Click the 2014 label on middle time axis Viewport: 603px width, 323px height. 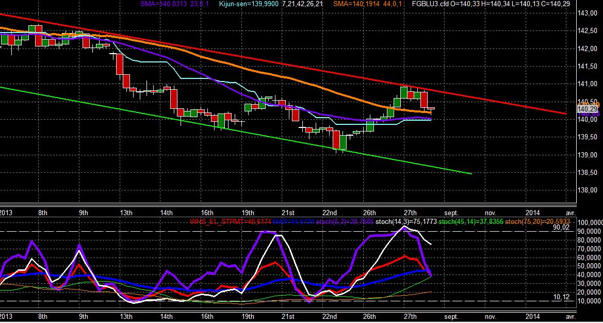[x=533, y=213]
